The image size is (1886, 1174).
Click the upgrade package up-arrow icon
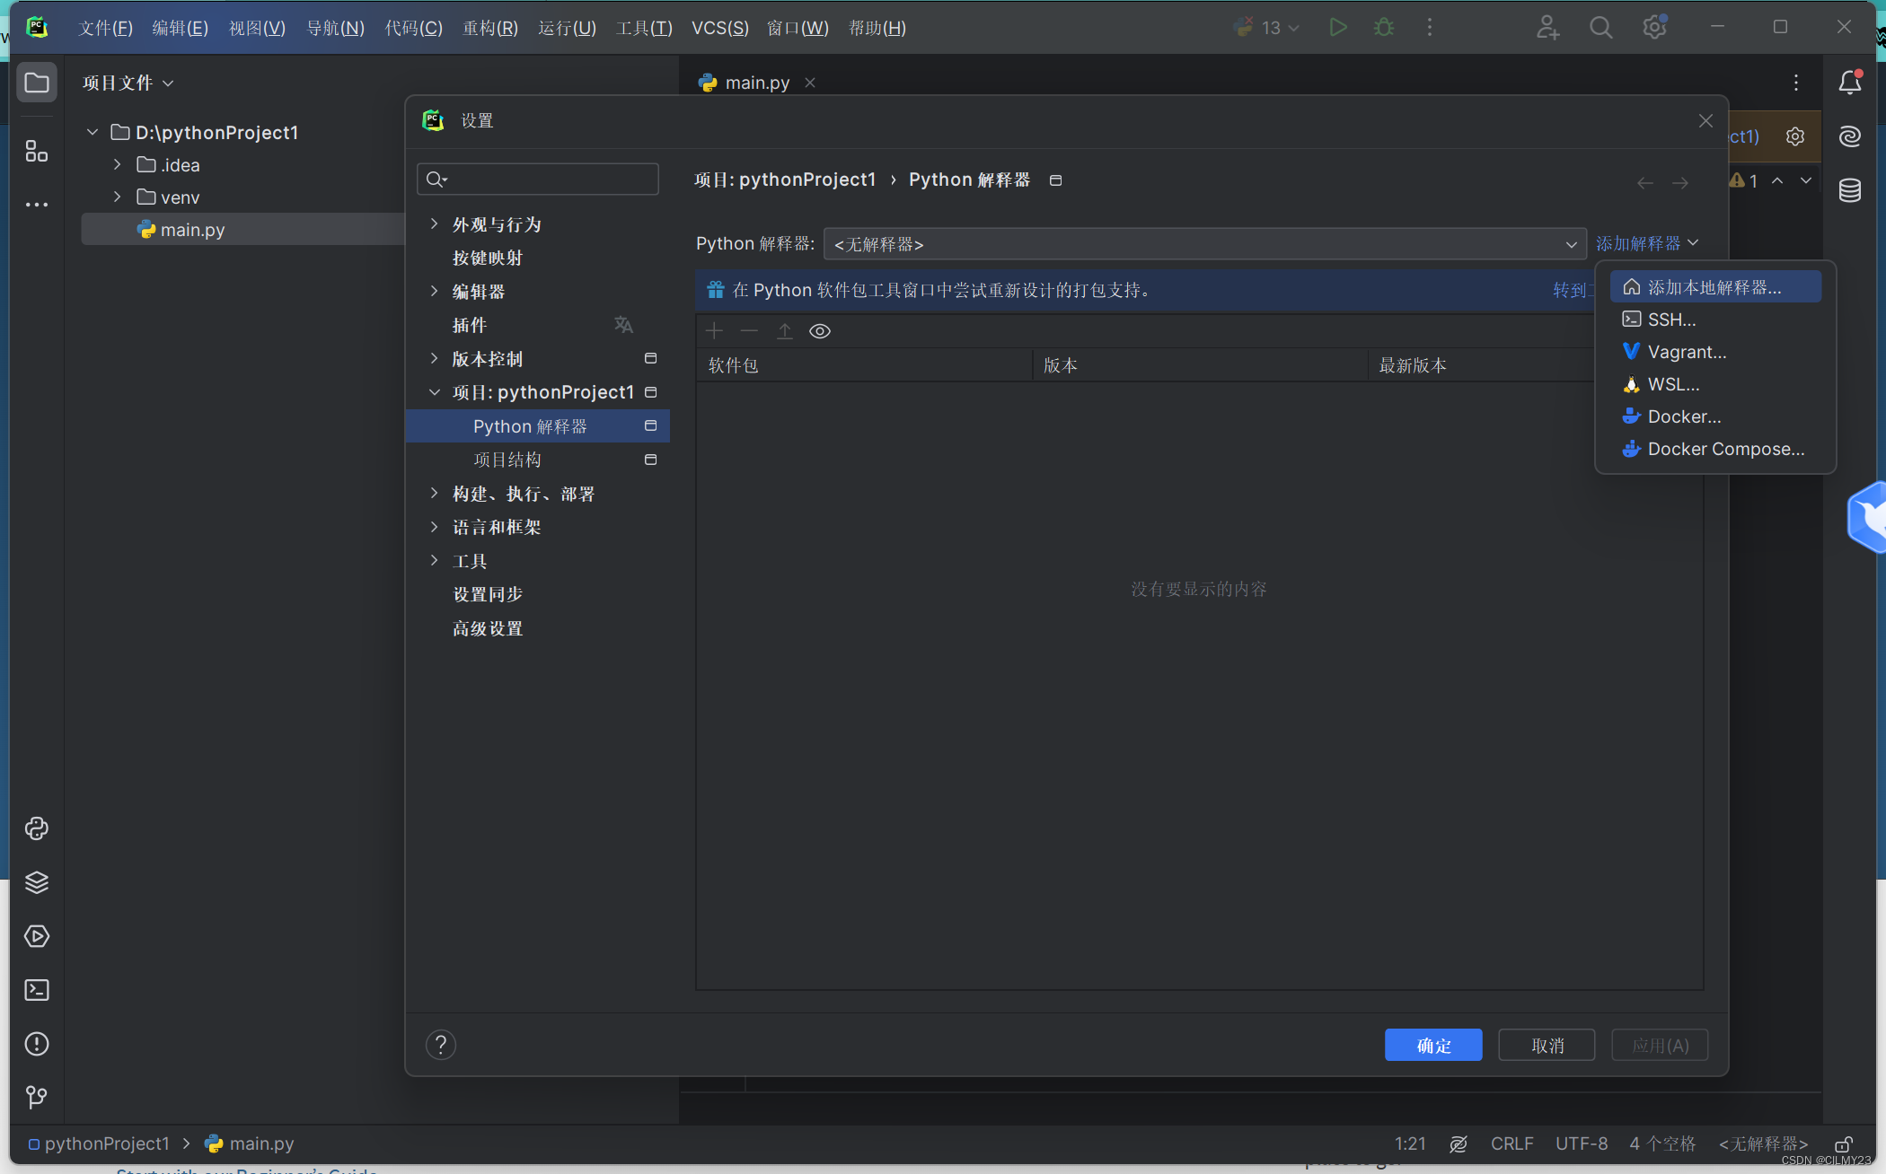[785, 331]
